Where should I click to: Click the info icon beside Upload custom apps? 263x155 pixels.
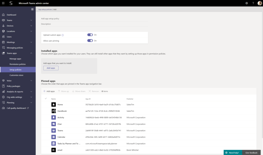(63, 35)
